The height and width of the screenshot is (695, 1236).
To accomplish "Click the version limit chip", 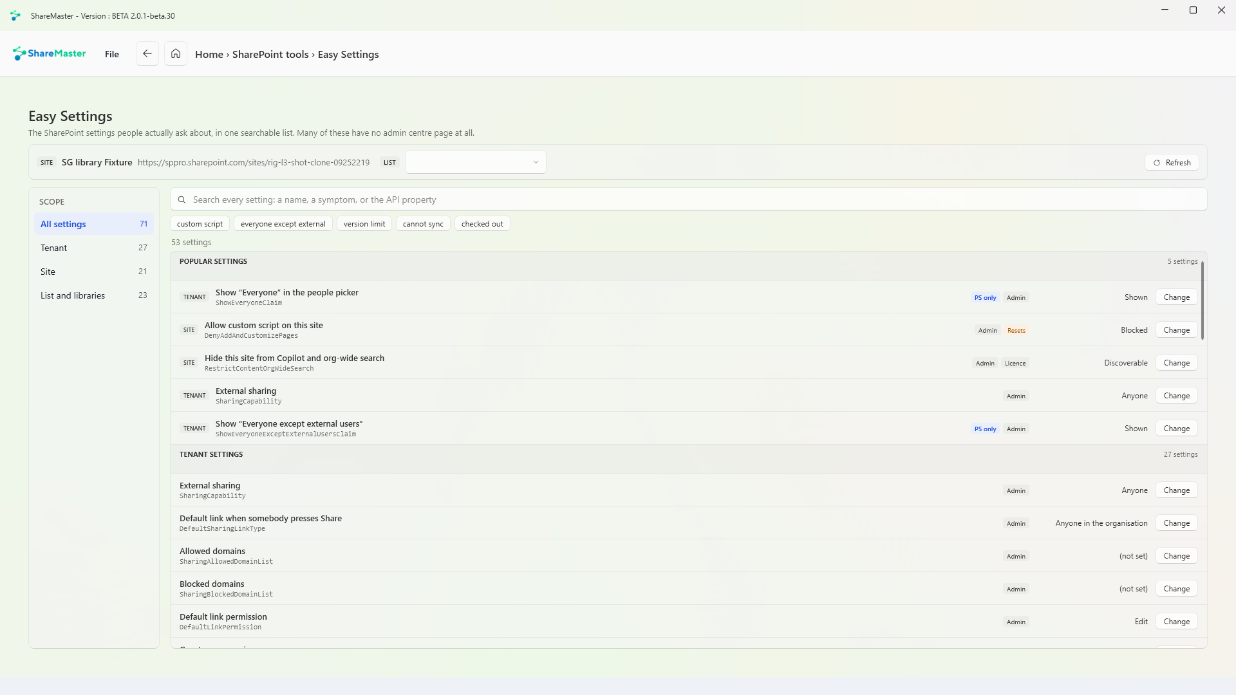I will tap(364, 224).
